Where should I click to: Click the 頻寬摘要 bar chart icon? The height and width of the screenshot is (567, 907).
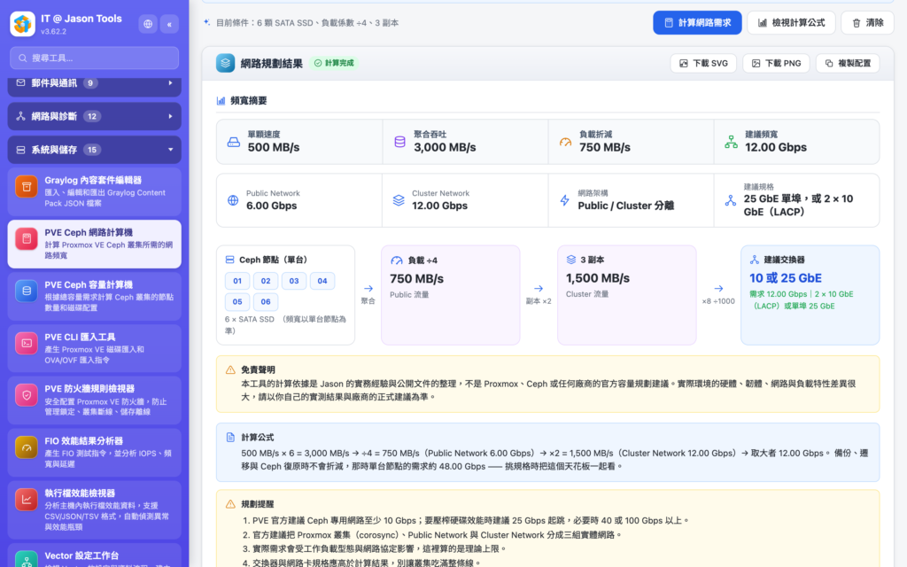tap(221, 101)
